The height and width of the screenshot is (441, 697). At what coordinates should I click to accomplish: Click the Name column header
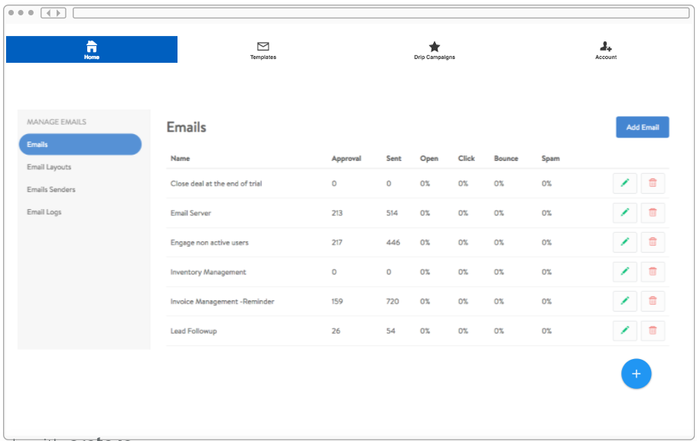point(180,158)
